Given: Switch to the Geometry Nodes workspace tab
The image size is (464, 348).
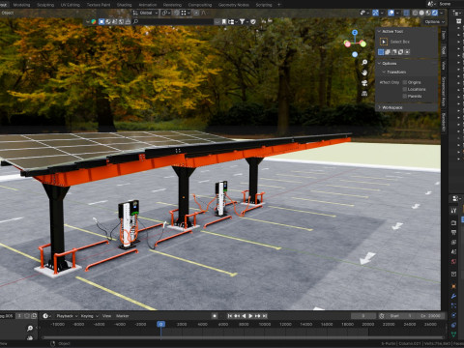Looking at the screenshot, I should point(234,5).
